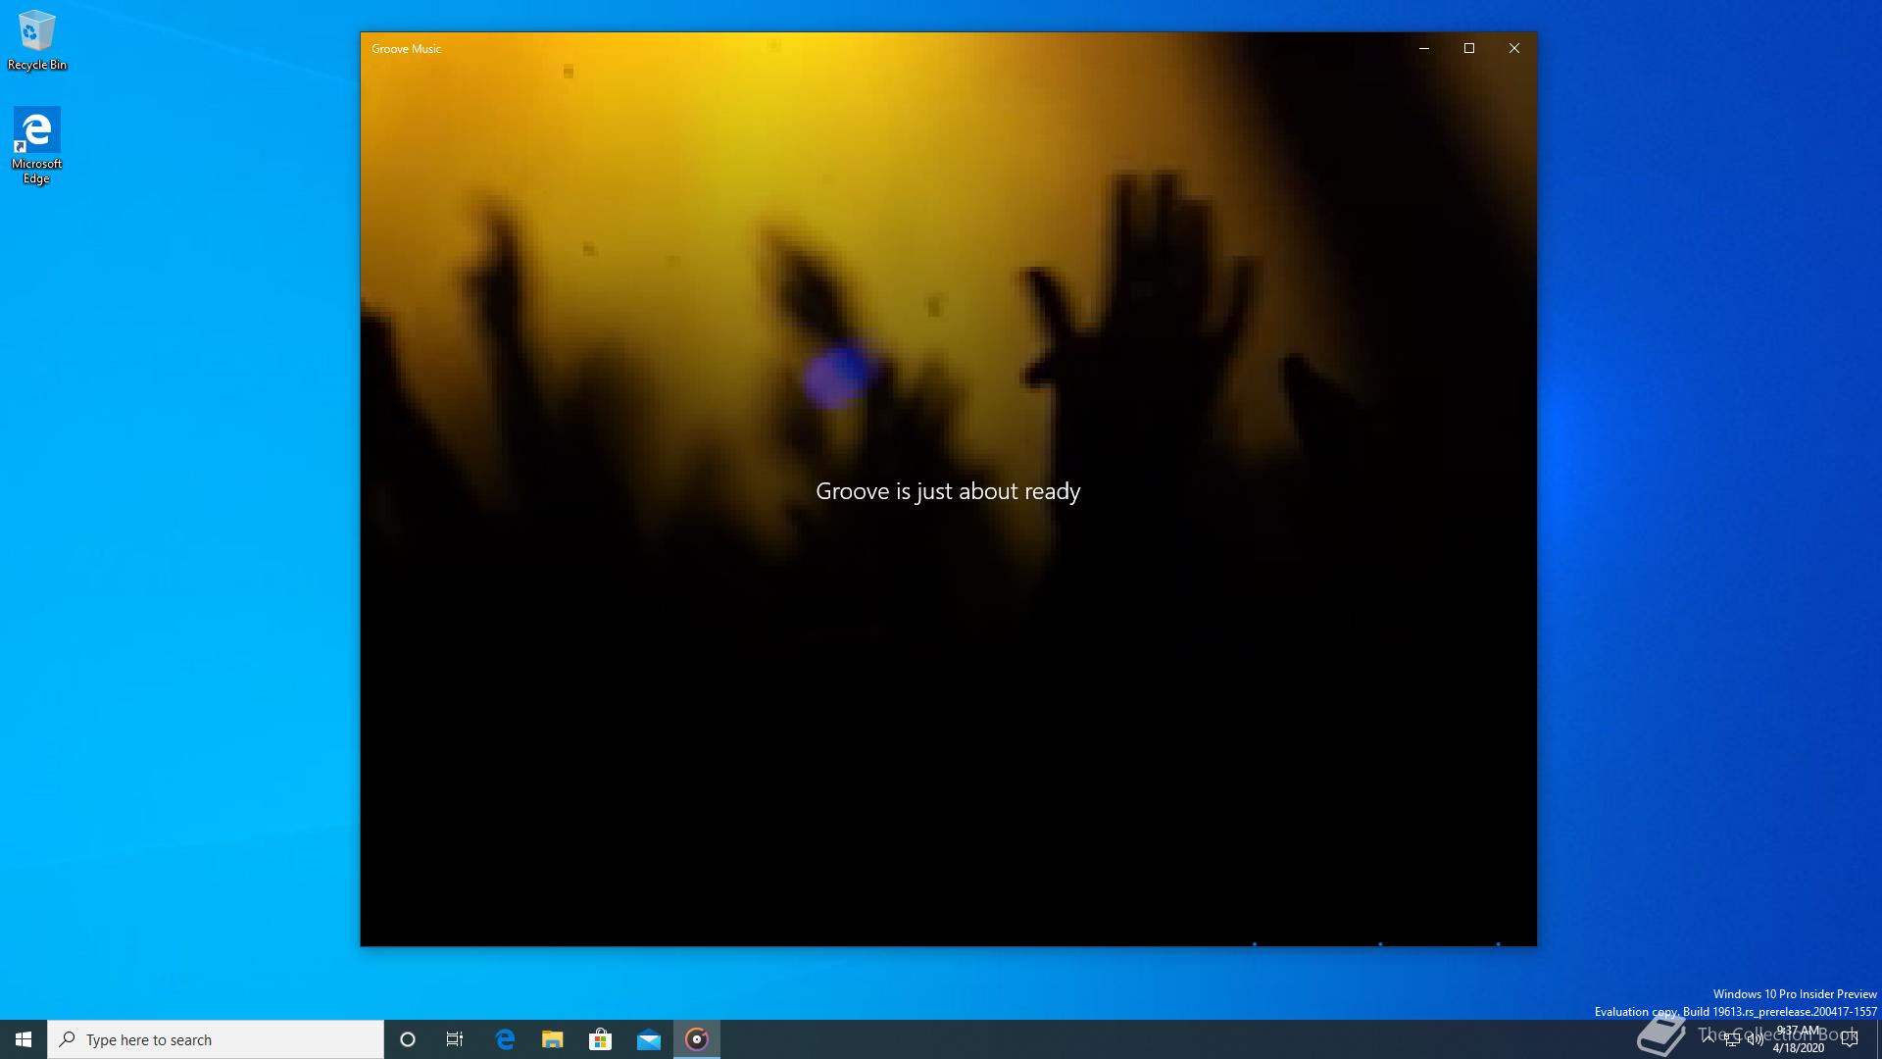Click the Groove Music taskbar icon

(x=697, y=1039)
